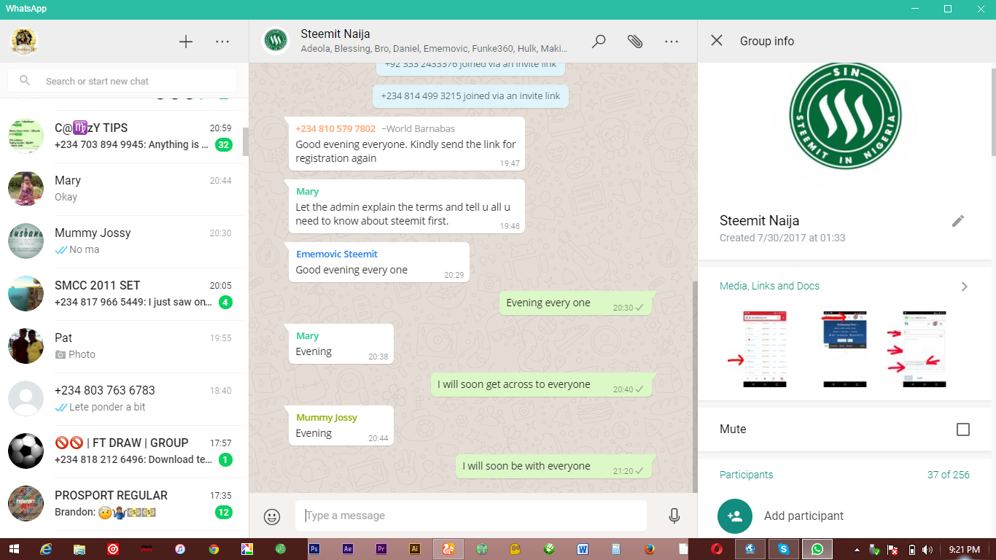Open the main three-dot menu above chat list
Image resolution: width=996 pixels, height=560 pixels.
(x=222, y=42)
